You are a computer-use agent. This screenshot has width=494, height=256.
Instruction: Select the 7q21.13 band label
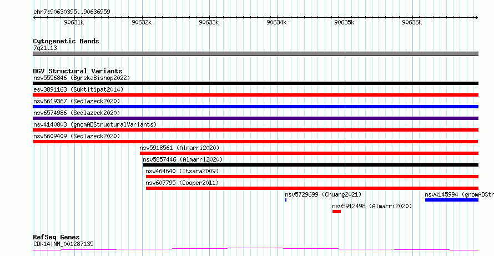coord(45,48)
